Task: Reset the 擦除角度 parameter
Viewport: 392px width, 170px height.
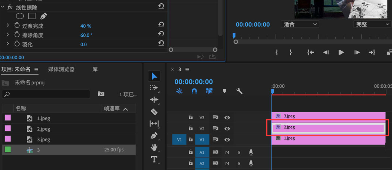Action: [161, 34]
